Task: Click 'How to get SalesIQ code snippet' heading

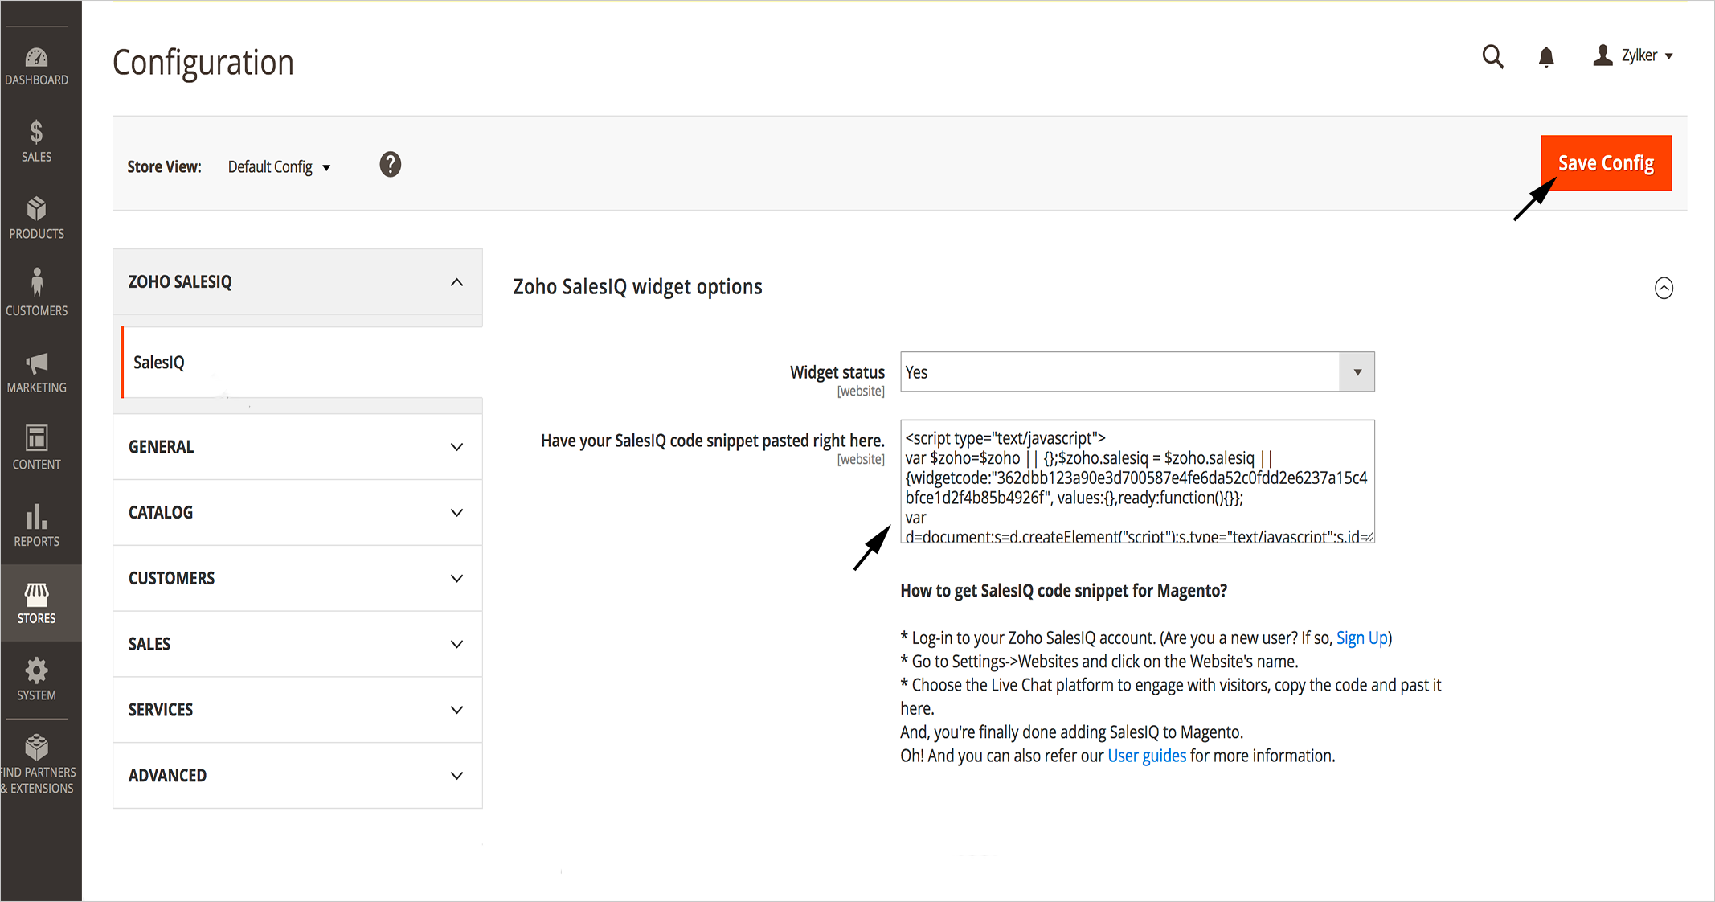Action: [1063, 591]
